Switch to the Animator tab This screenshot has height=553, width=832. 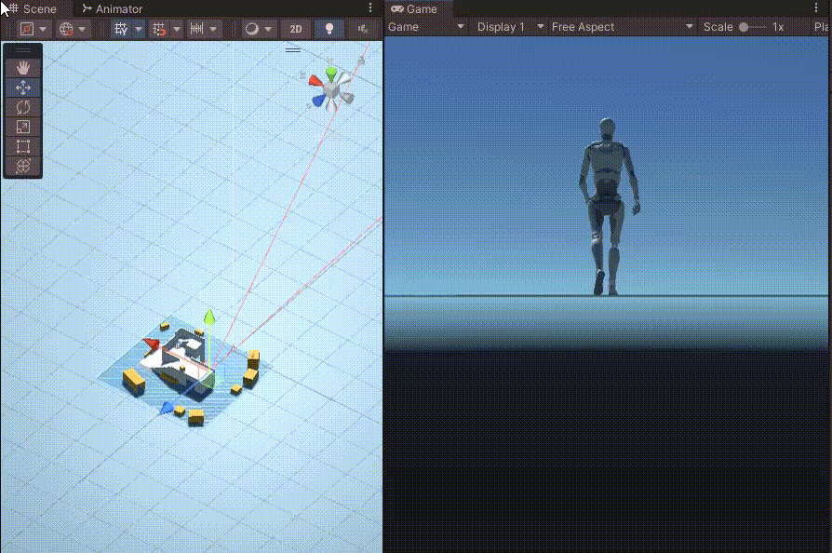112,8
